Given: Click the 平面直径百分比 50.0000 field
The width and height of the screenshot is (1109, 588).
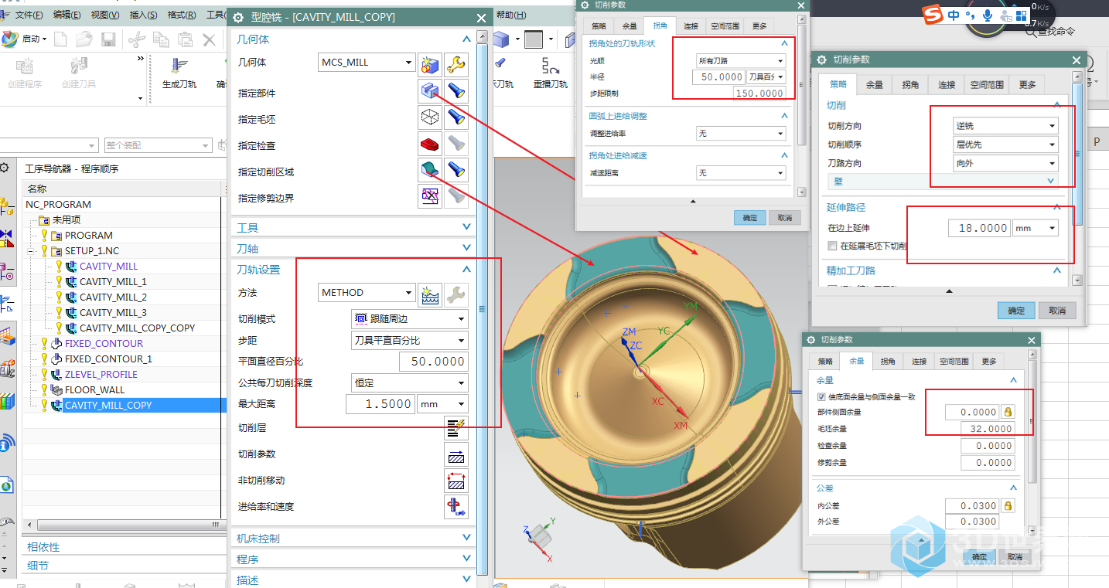Looking at the screenshot, I should tap(434, 361).
